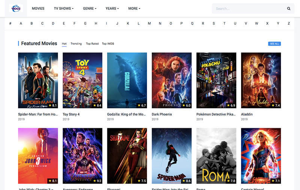The width and height of the screenshot is (300, 190).
Task: Open the Aladdin poster thumbnail
Action: click(261, 80)
